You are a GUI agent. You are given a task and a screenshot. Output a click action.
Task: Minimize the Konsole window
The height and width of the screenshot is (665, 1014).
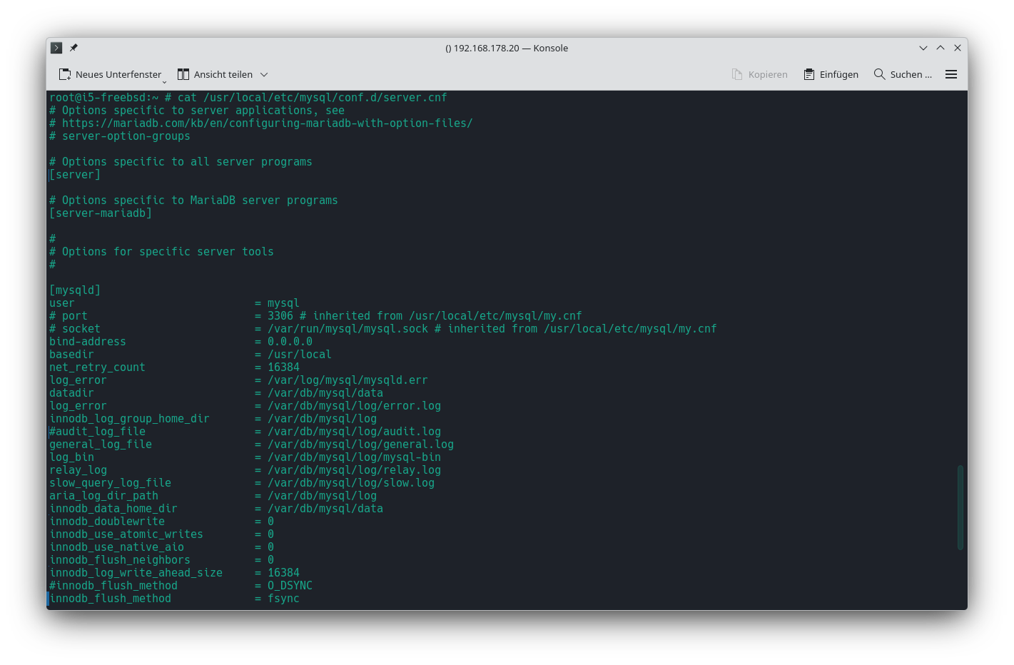(923, 48)
